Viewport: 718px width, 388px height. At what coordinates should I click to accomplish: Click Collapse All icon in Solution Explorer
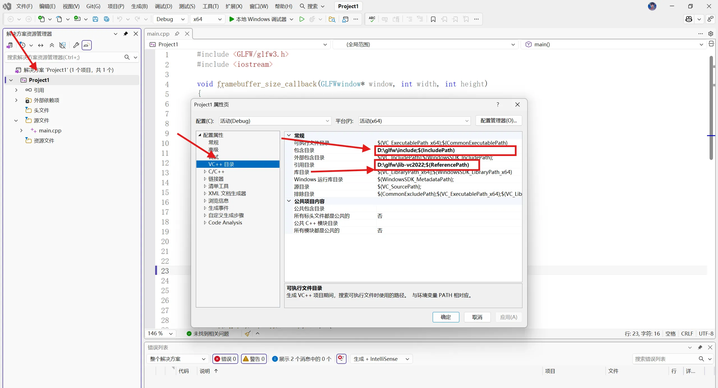click(x=52, y=45)
